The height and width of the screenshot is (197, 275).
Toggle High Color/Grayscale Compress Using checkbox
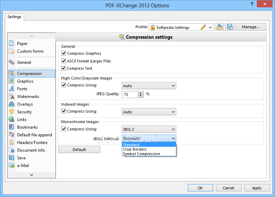click(x=64, y=85)
